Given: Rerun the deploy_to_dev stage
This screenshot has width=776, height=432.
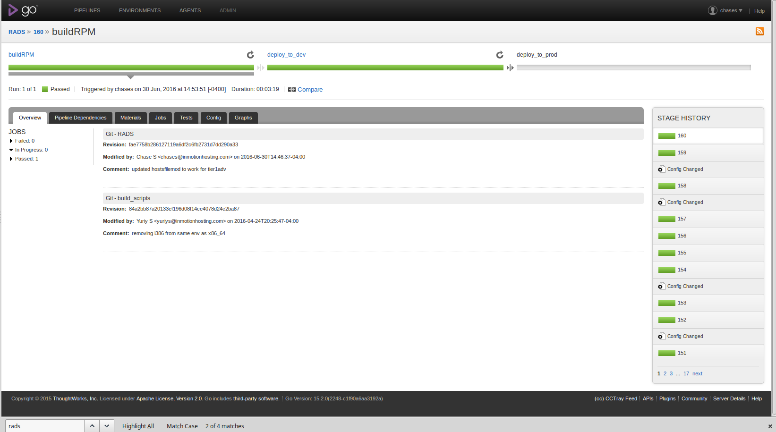Looking at the screenshot, I should pyautogui.click(x=500, y=55).
